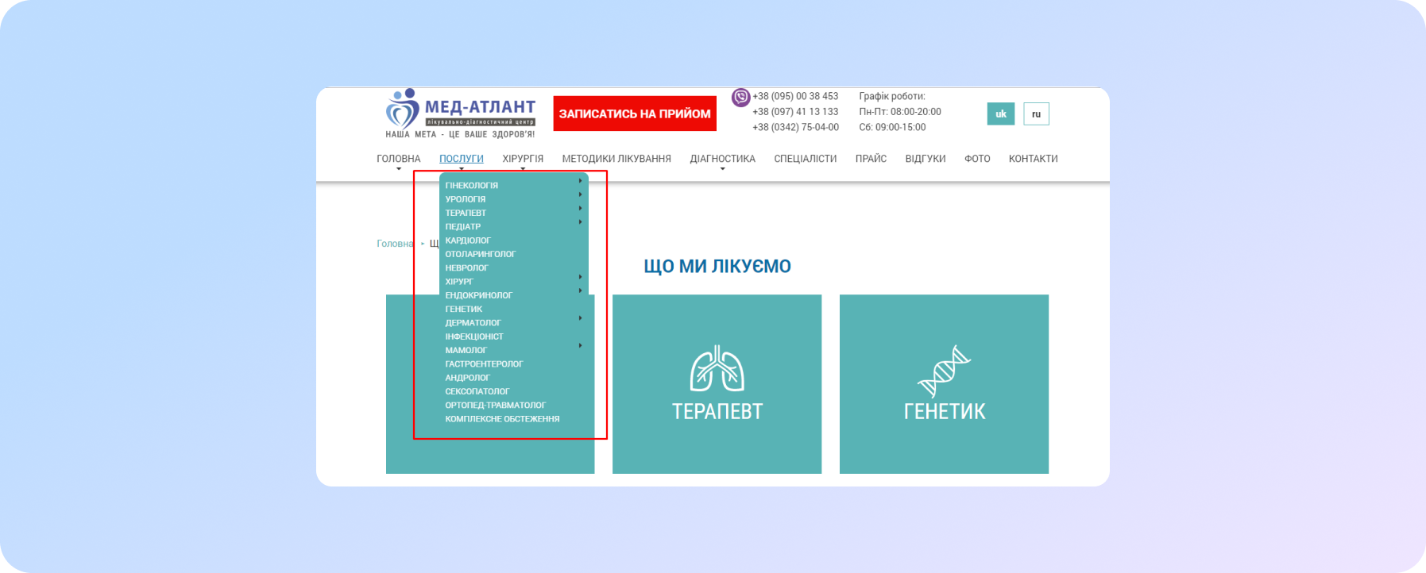Expand the Дерматолог submenu arrow

coord(581,318)
